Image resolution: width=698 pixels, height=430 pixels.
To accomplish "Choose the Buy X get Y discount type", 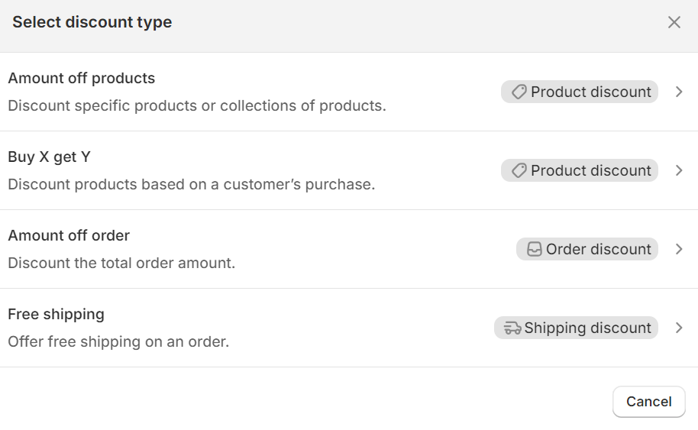I will [49, 157].
